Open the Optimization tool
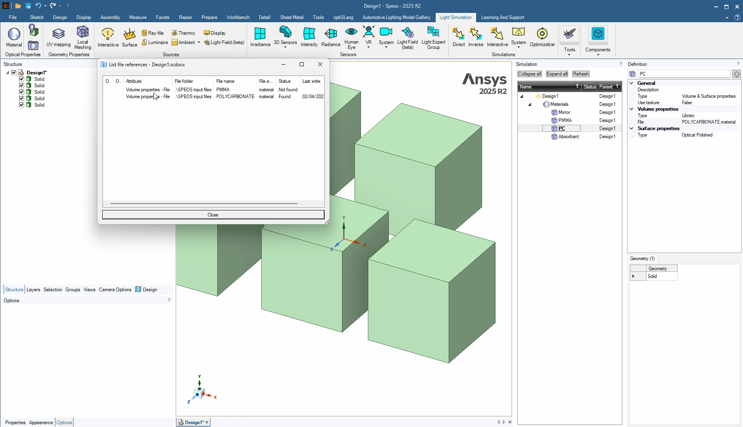This screenshot has width=743, height=427. (x=542, y=37)
